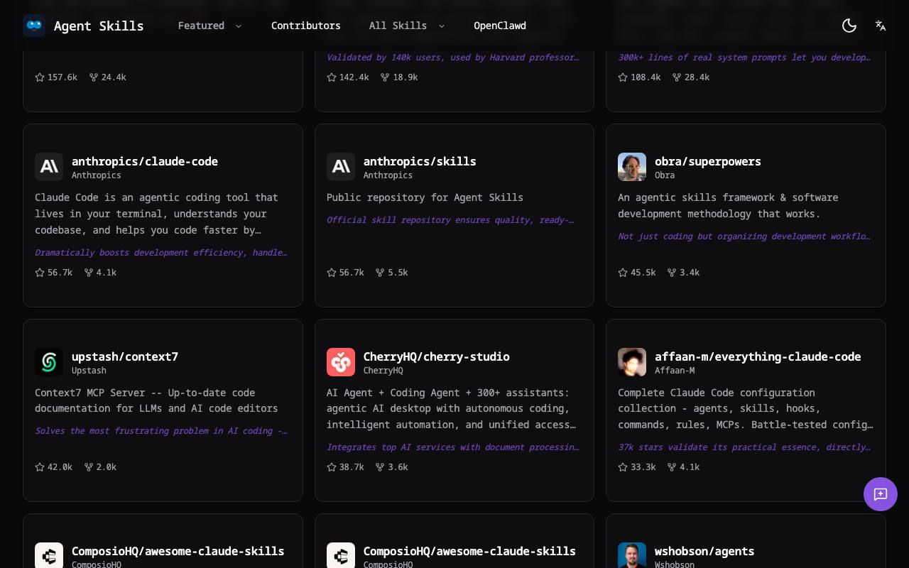Toggle dark mode moon icon
The width and height of the screenshot is (909, 568).
pos(849,26)
